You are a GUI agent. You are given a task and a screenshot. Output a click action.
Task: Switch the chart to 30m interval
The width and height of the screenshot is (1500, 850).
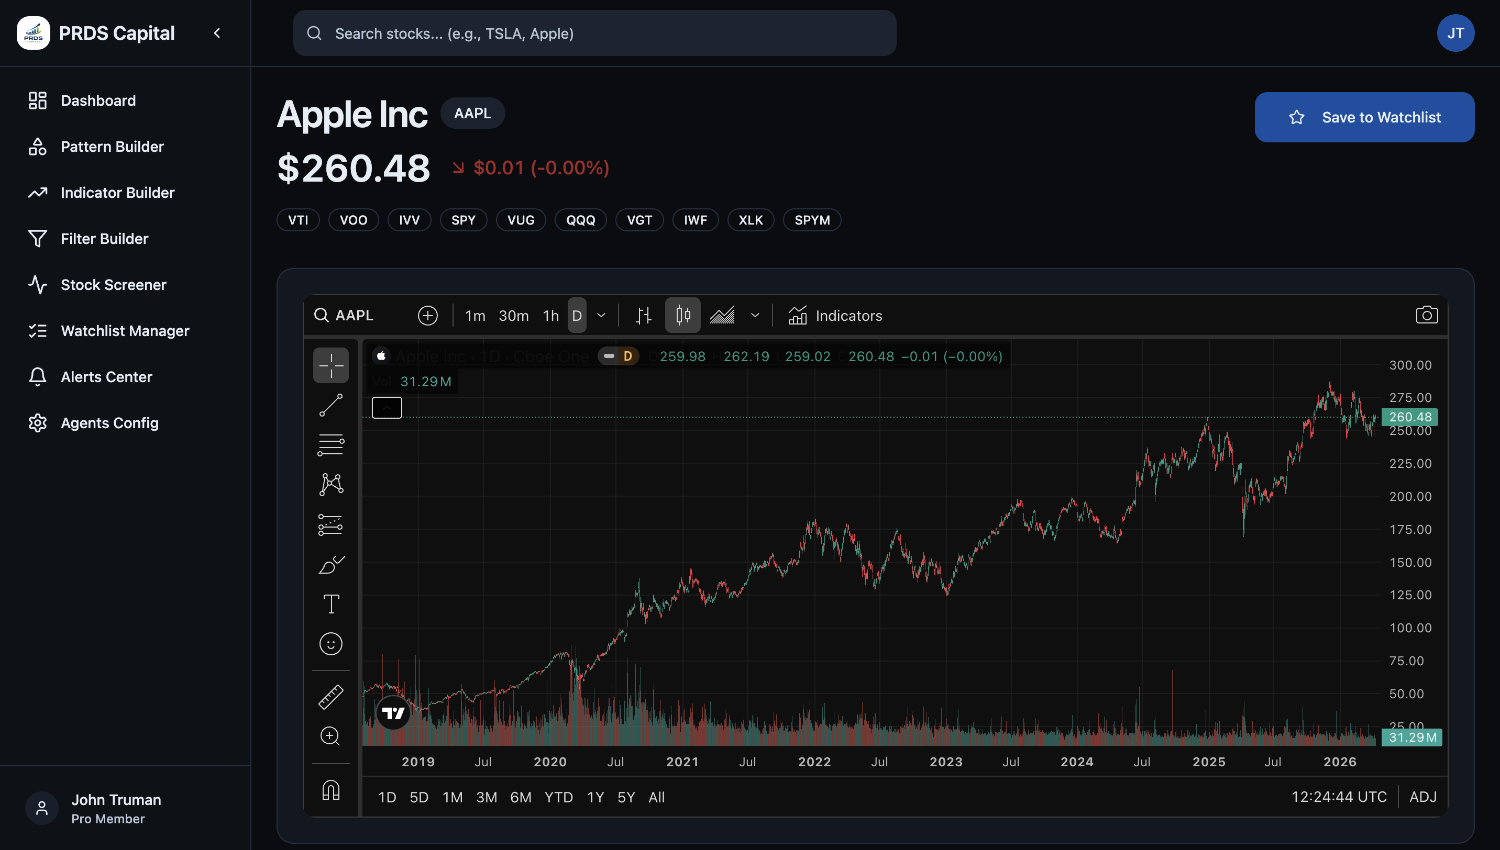[x=513, y=316]
